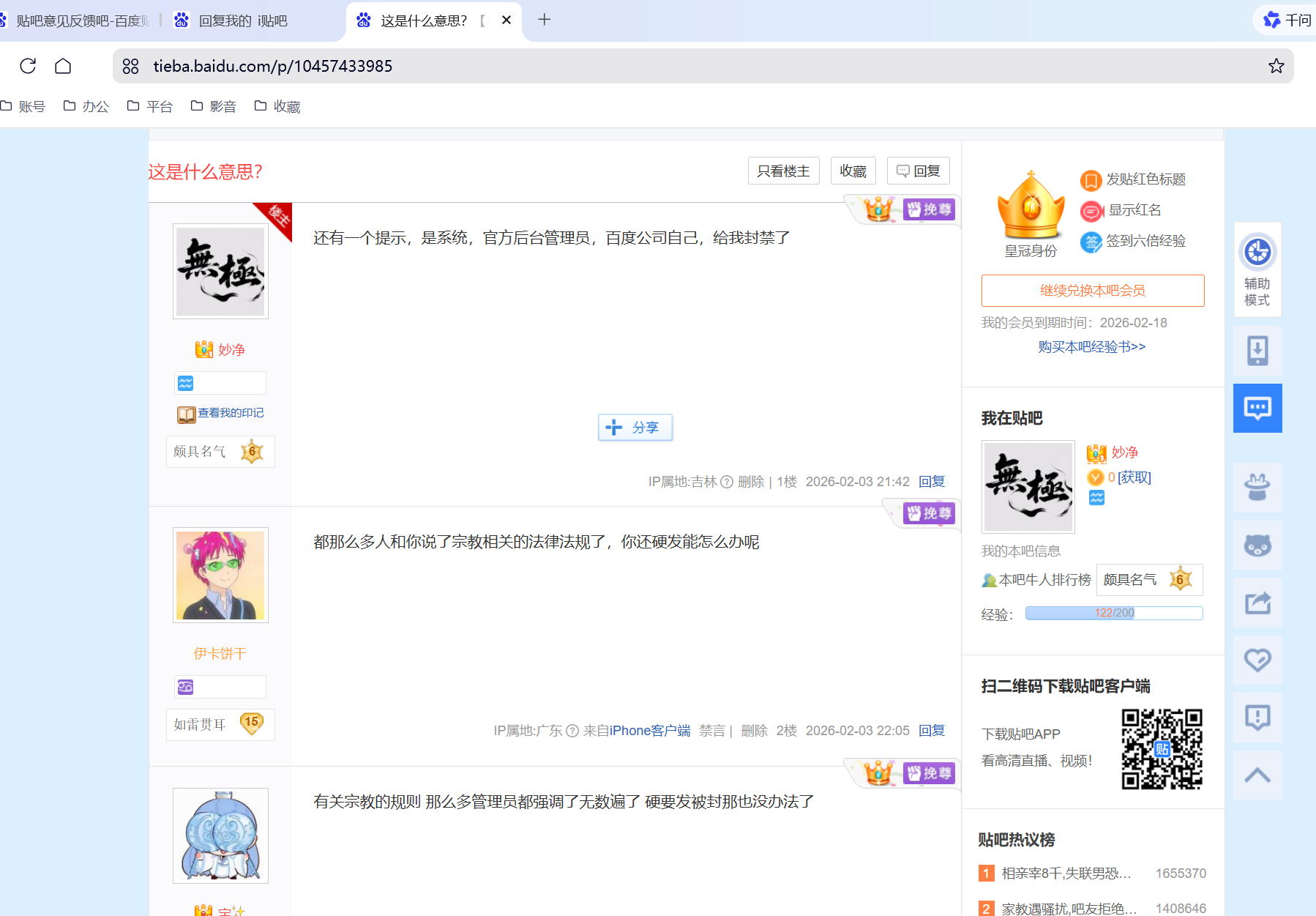
Task: Open the 办公 bookmark folder
Action: [x=86, y=107]
